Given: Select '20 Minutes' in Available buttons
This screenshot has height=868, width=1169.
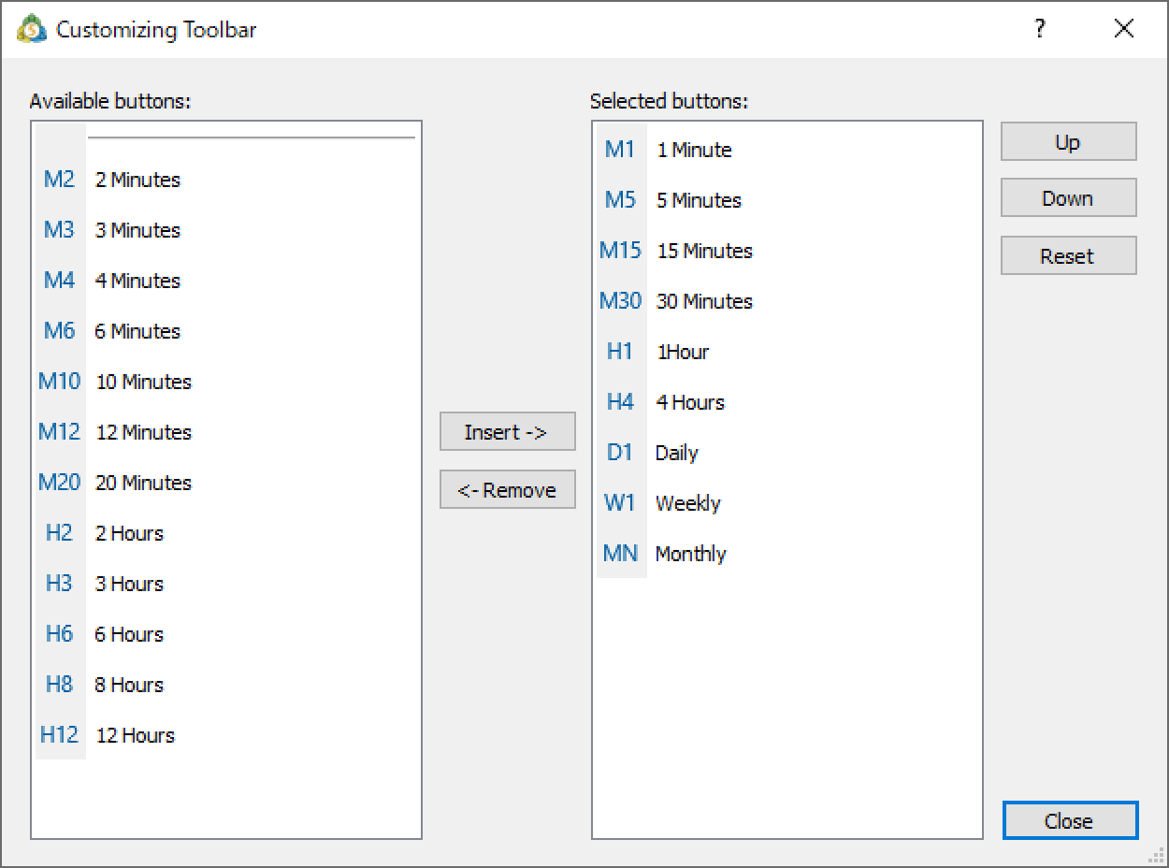Looking at the screenshot, I should 143,483.
